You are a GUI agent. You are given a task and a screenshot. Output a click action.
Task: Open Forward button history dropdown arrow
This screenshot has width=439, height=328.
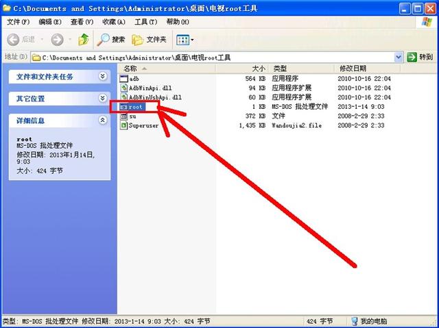[70, 40]
